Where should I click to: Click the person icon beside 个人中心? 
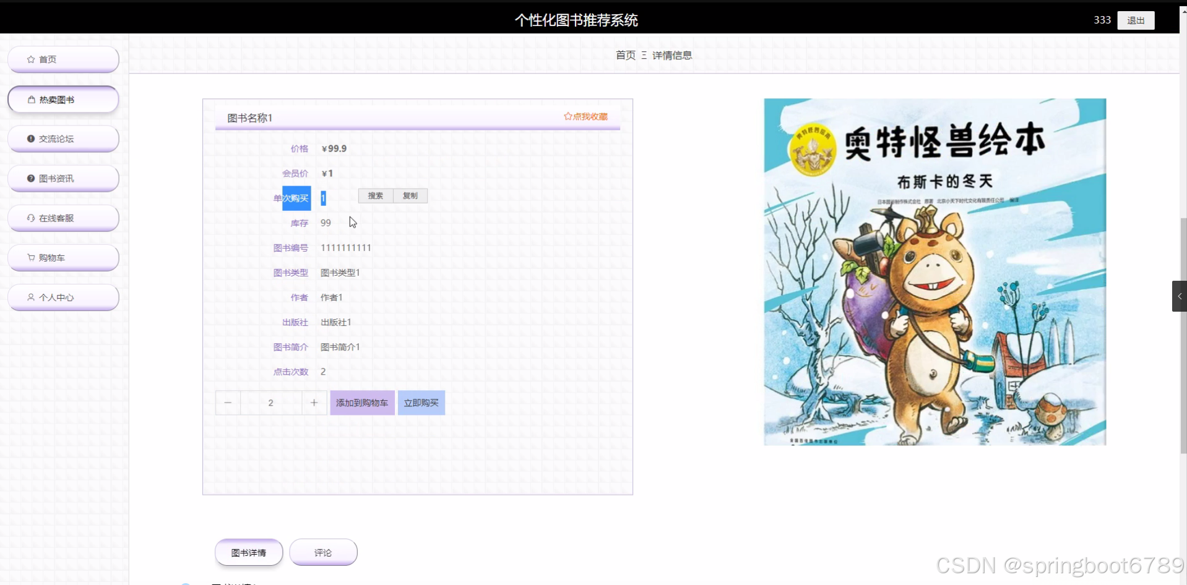[31, 297]
